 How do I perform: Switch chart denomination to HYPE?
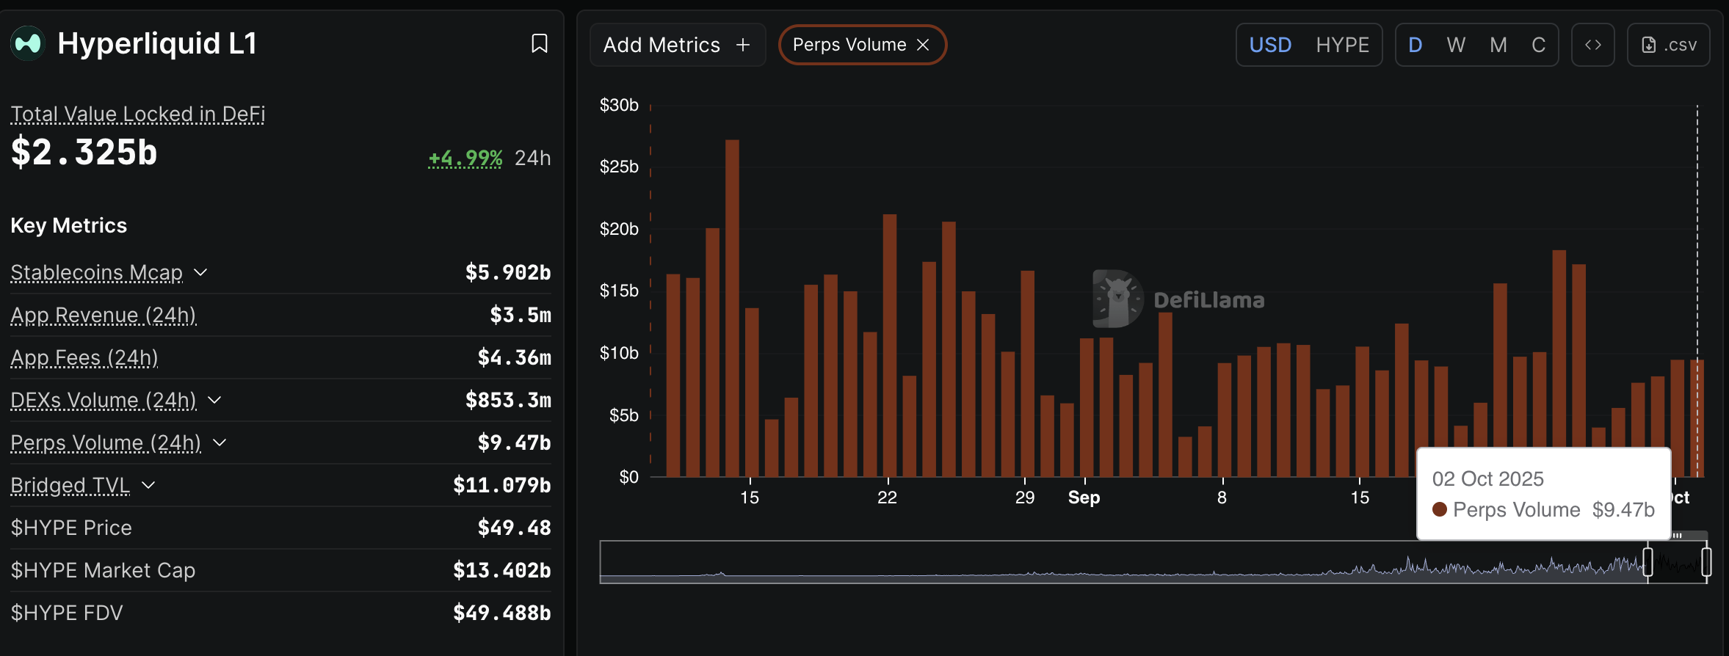1342,45
